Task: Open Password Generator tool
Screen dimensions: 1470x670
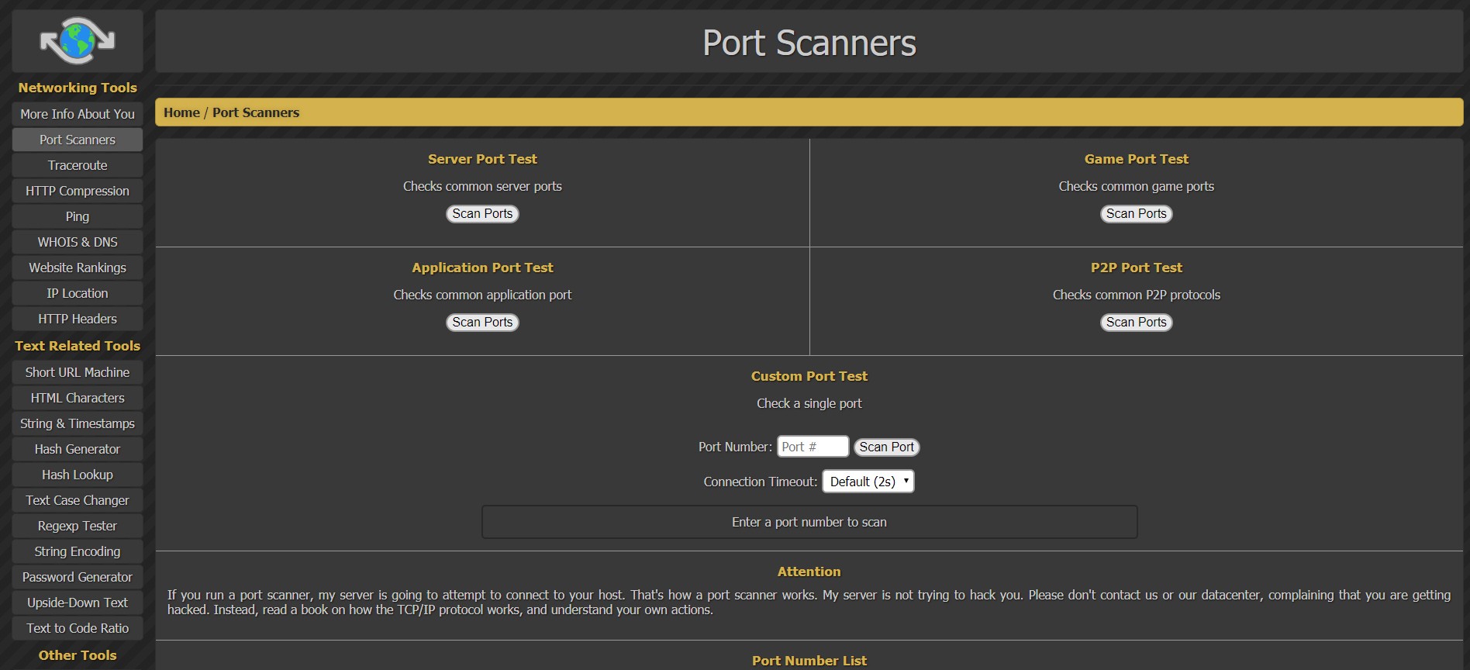Action: pyautogui.click(x=78, y=577)
